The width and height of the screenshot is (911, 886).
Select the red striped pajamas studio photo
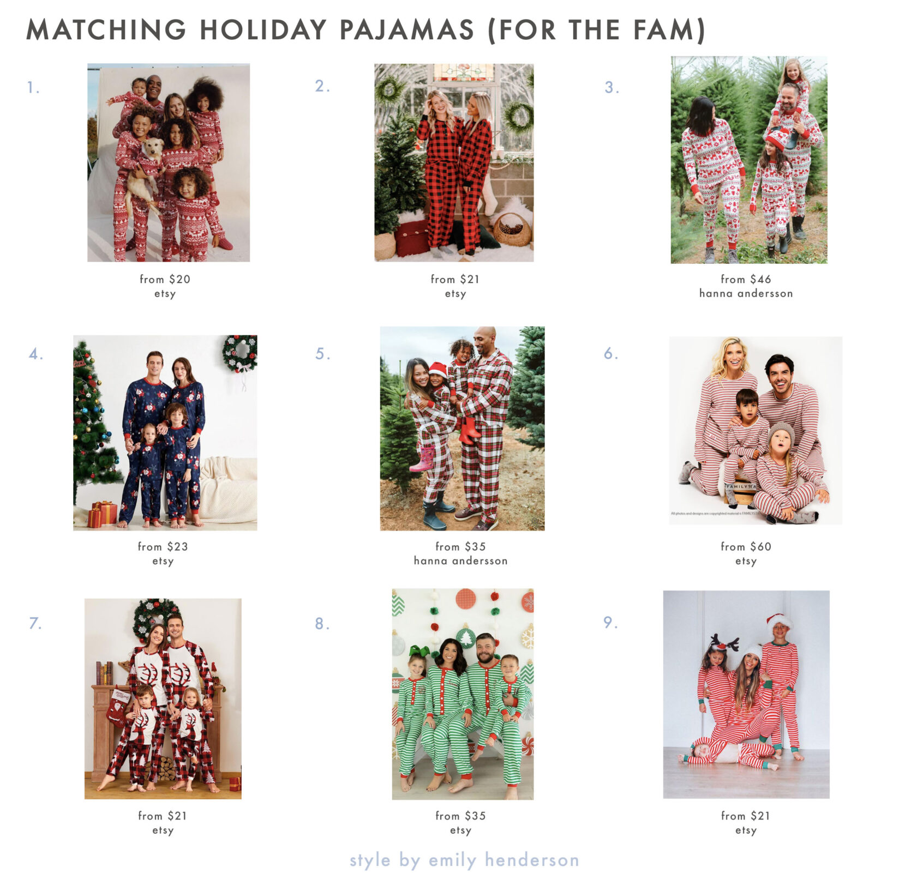click(x=756, y=431)
